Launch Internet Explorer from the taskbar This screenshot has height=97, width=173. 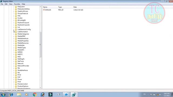11,95
